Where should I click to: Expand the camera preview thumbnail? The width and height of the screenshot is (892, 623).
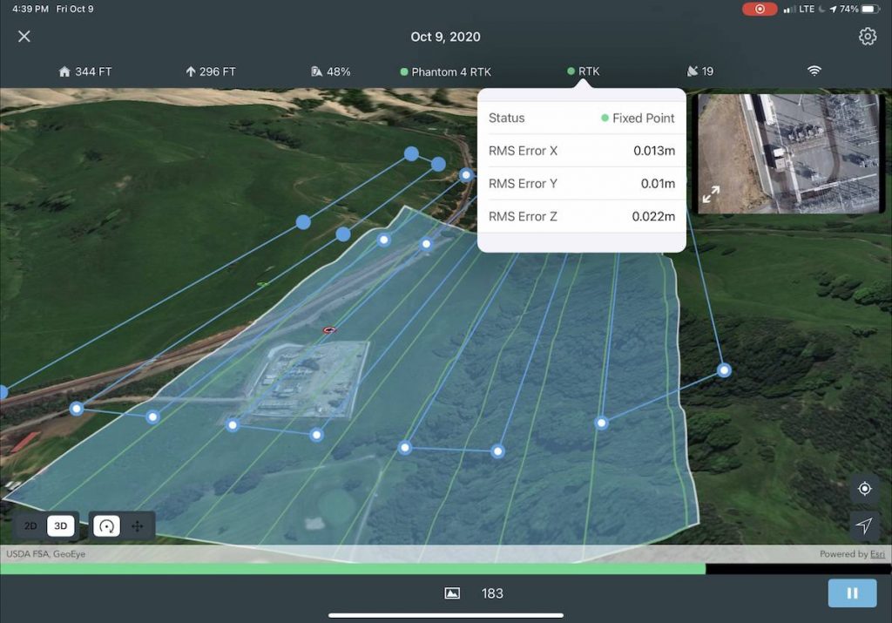point(712,195)
